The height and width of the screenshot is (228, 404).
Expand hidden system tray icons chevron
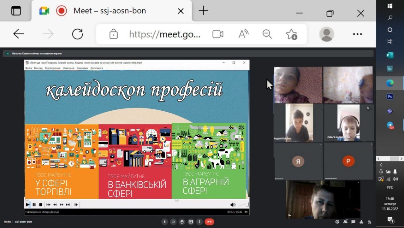(381, 165)
